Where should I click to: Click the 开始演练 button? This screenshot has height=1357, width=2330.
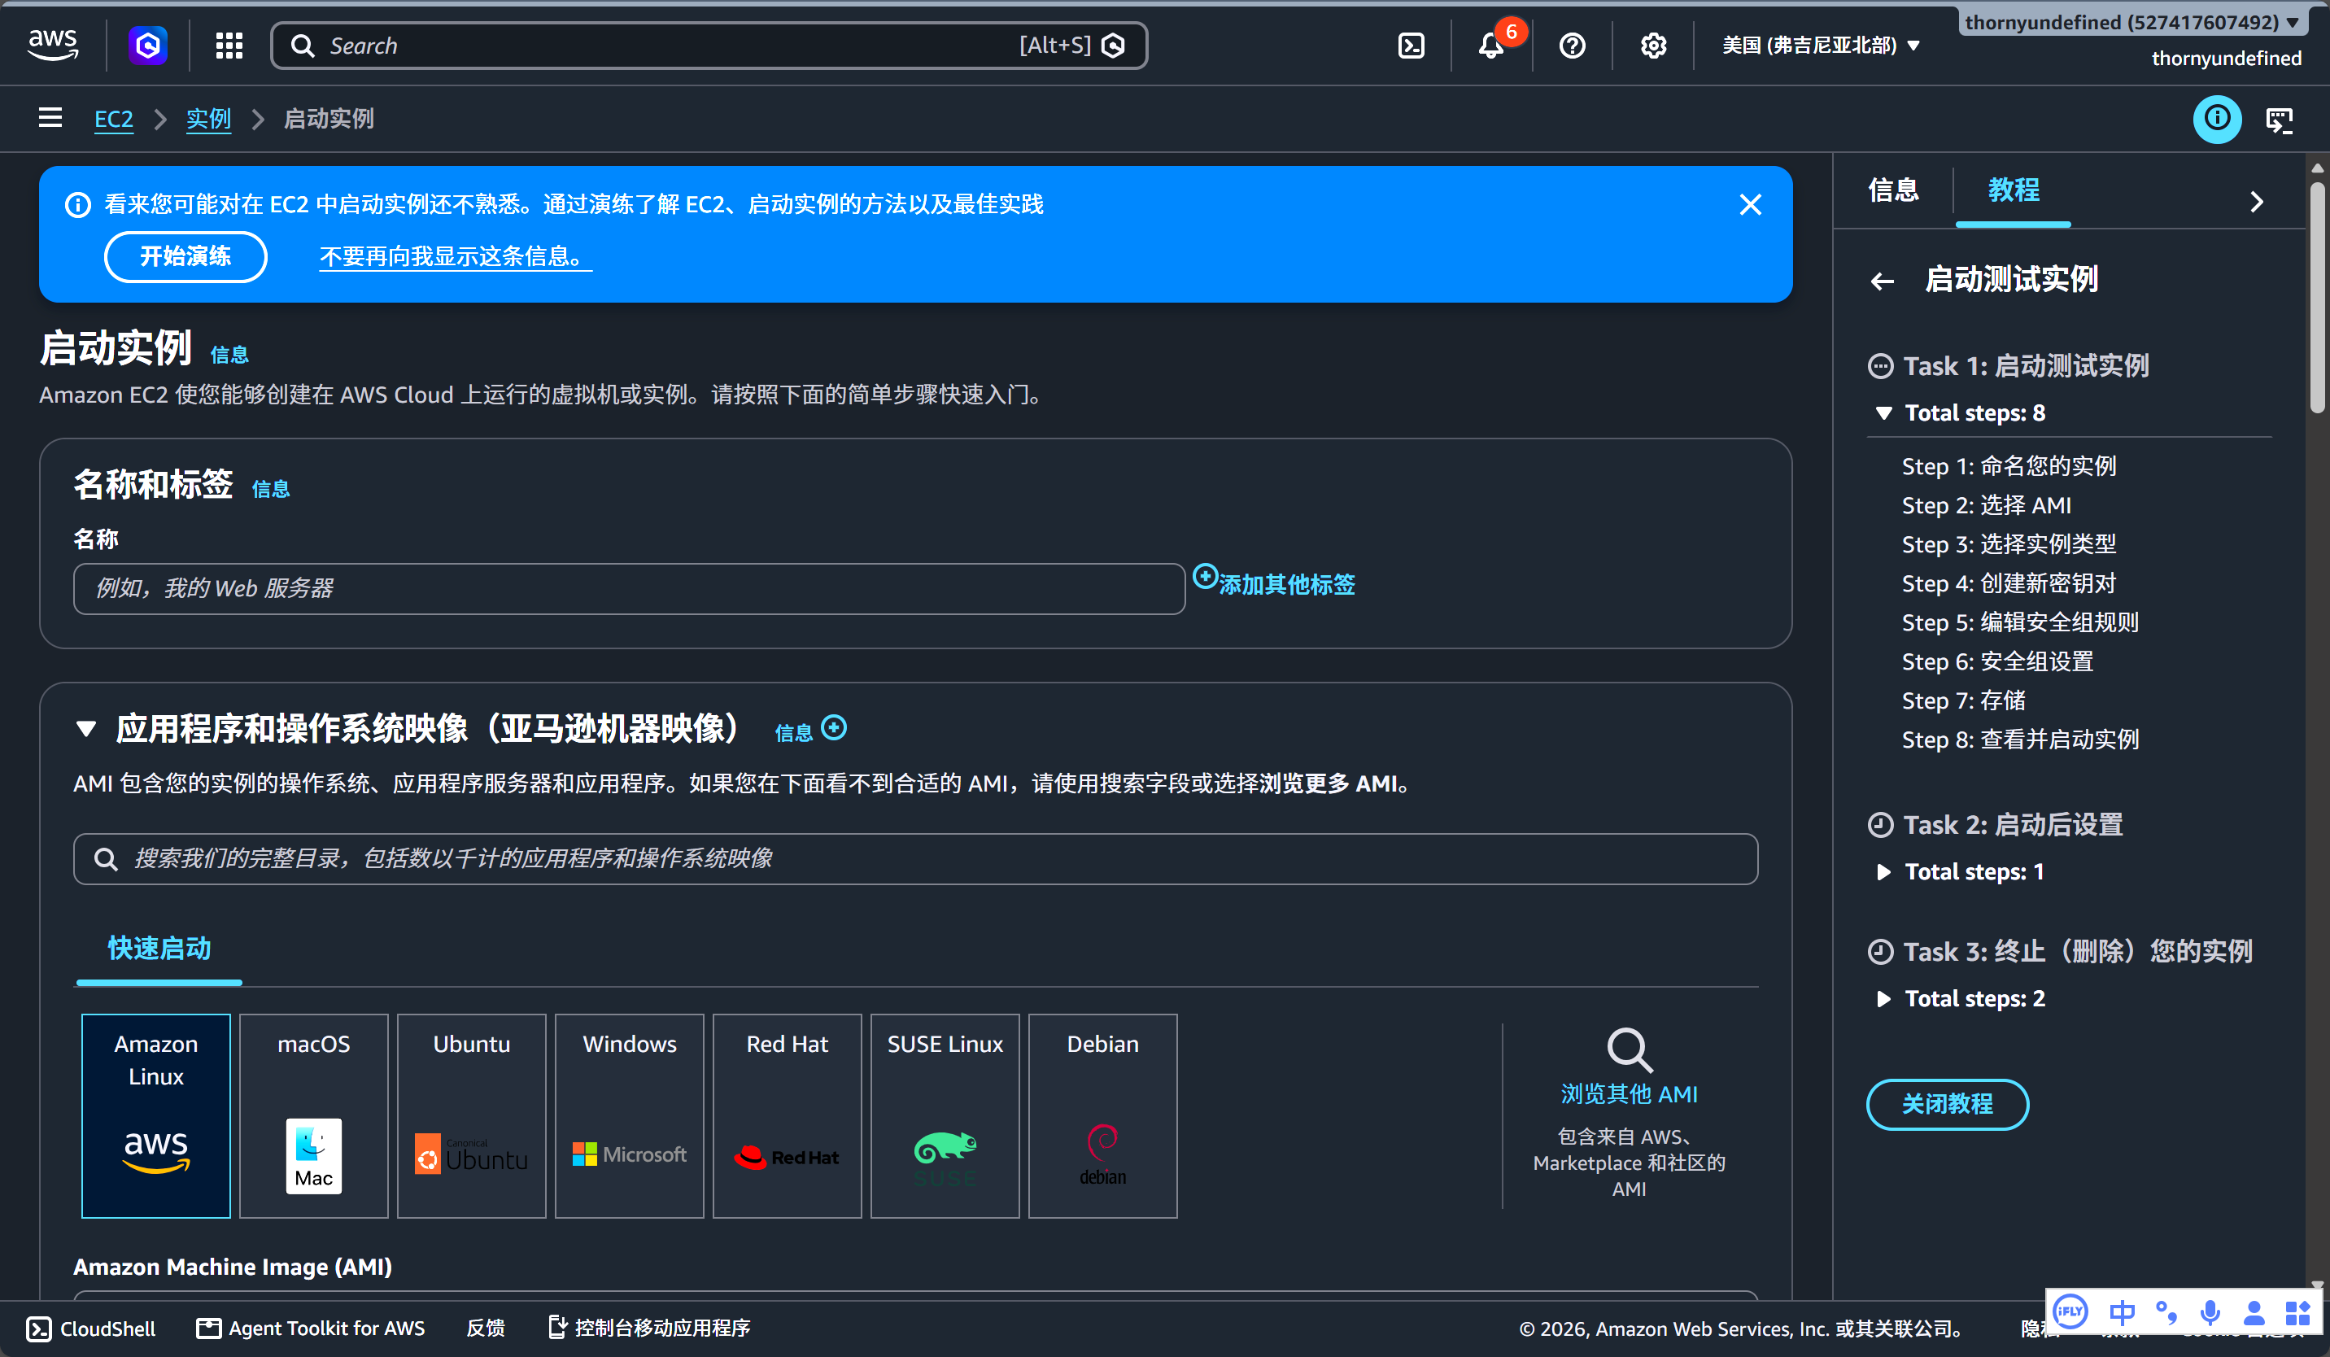coord(185,256)
